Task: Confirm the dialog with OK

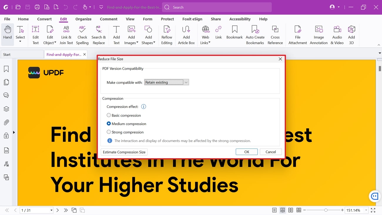Action: (x=247, y=151)
